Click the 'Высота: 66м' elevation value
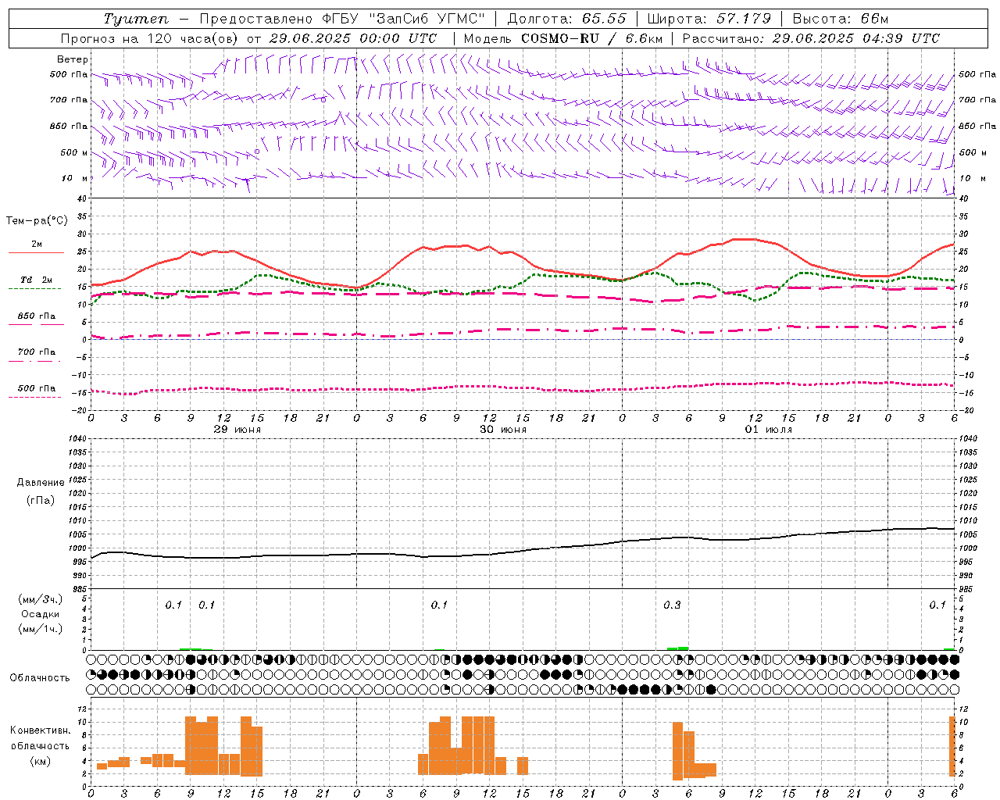 [x=841, y=19]
